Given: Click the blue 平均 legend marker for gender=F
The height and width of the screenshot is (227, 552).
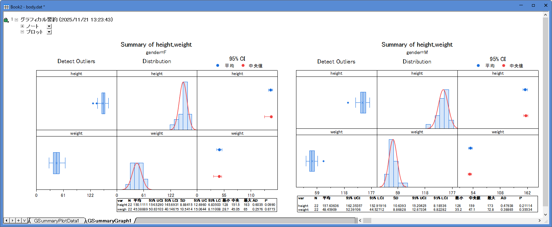Looking at the screenshot, I should coord(218,66).
